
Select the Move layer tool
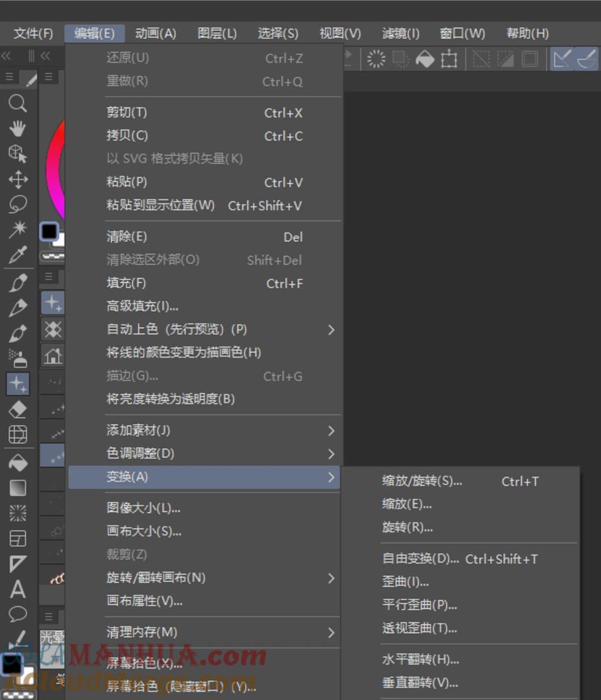pos(18,180)
